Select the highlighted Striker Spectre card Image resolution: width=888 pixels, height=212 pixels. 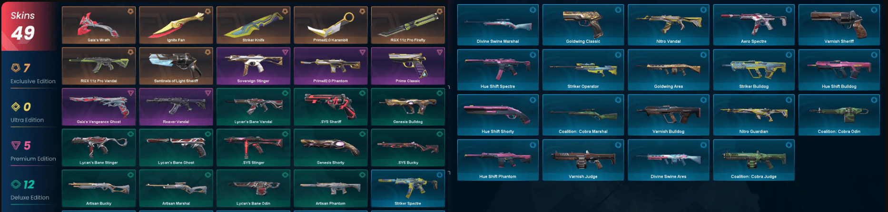408,188
